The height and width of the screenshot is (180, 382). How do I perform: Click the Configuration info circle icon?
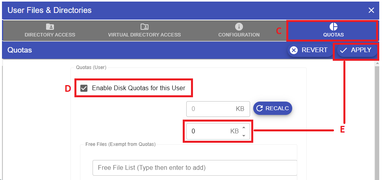(x=239, y=27)
